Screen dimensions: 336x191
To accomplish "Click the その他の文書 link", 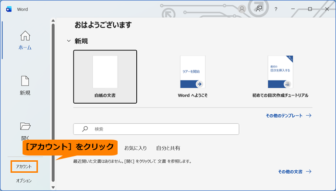I will tap(295, 171).
